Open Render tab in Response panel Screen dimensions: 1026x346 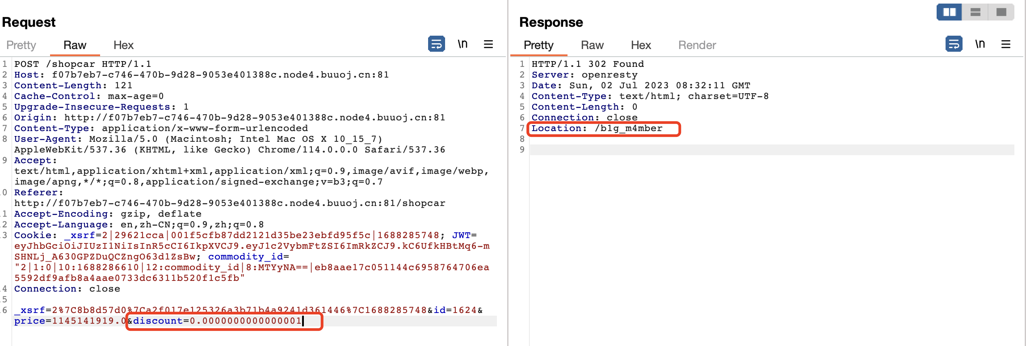(x=697, y=45)
